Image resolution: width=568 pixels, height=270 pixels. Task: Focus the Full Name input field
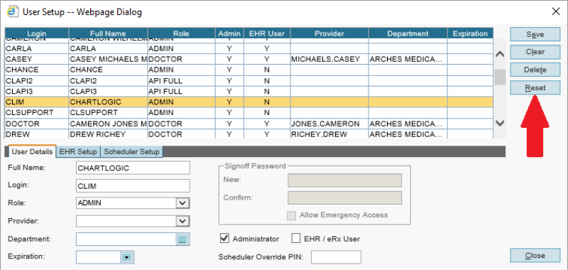[133, 168]
